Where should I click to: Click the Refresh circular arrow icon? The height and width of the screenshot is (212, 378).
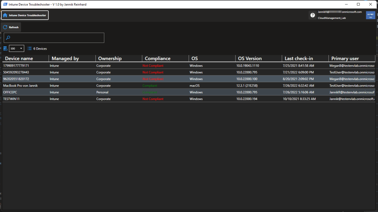coord(5,27)
